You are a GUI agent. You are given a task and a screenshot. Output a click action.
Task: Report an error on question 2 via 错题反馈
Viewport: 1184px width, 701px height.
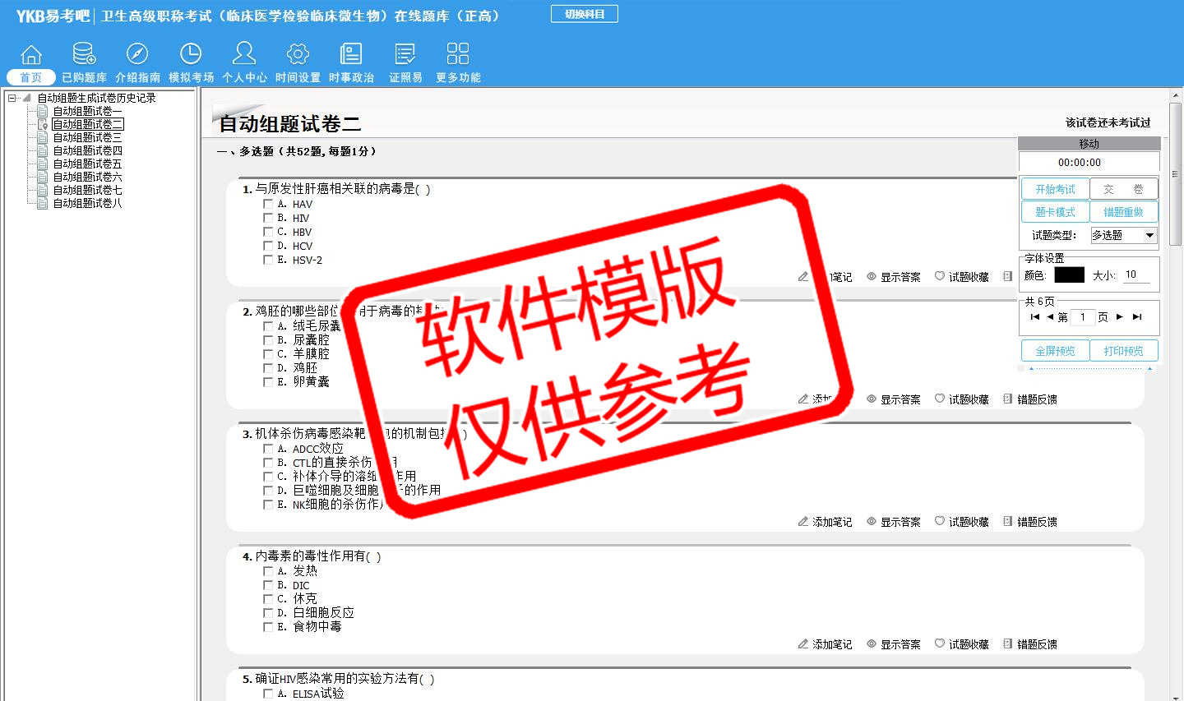click(x=1030, y=399)
